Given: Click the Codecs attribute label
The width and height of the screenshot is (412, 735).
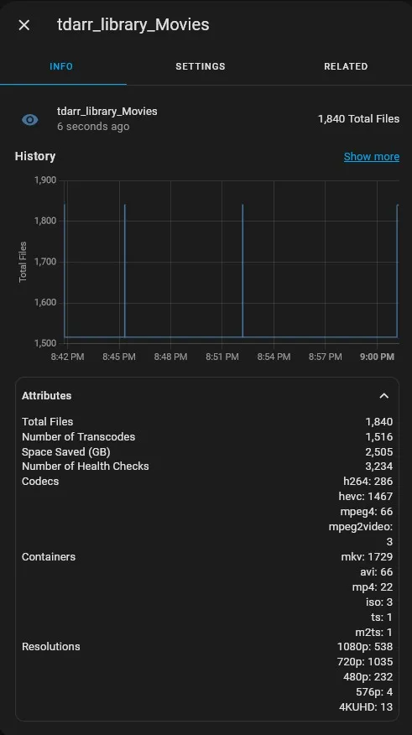Looking at the screenshot, I should tap(40, 481).
